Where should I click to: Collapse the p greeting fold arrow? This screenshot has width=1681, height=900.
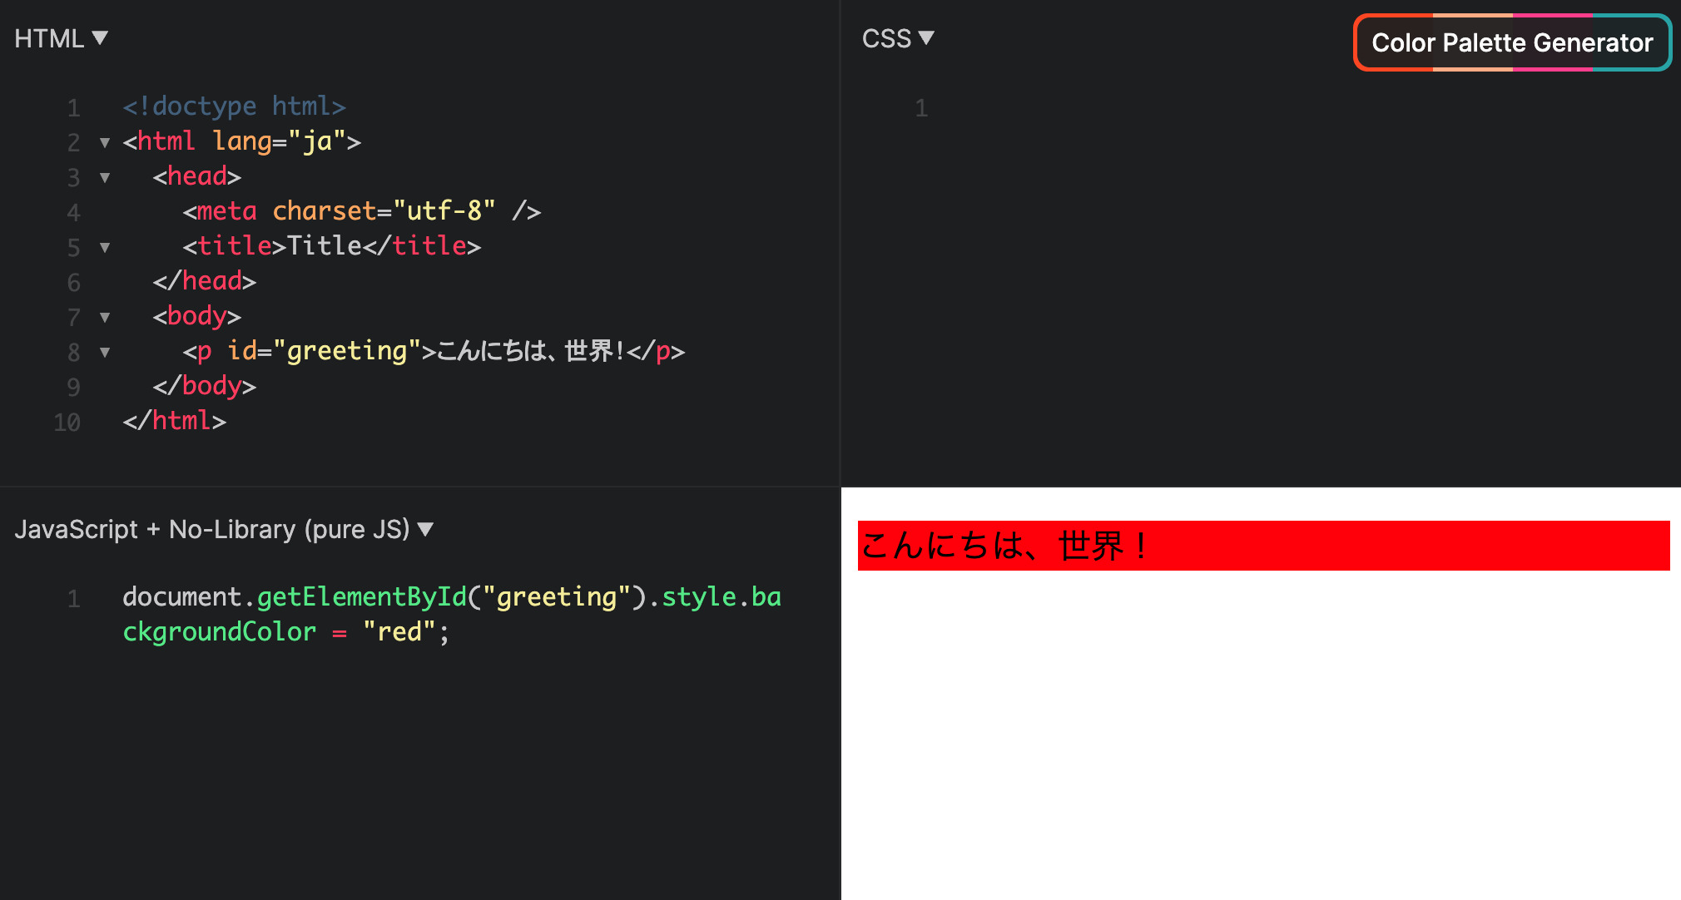tap(105, 352)
